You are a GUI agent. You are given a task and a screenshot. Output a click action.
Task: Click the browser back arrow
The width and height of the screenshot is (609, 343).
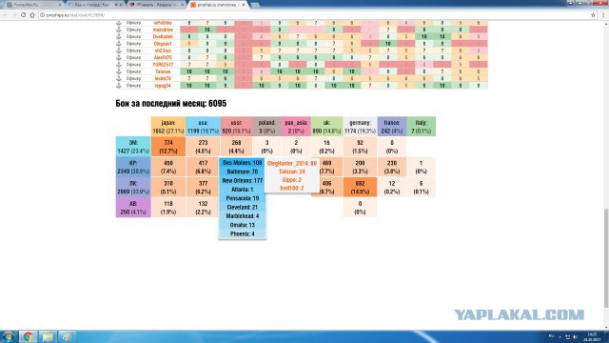(6, 15)
